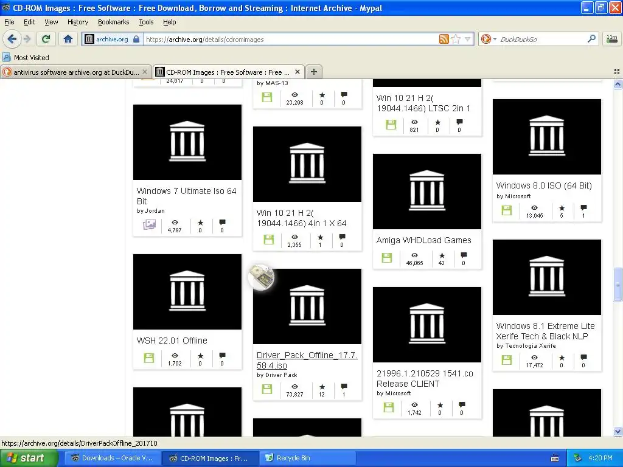Click the floppy icon on Win 10 4in1 card
This screenshot has height=467, width=623.
[x=269, y=240]
